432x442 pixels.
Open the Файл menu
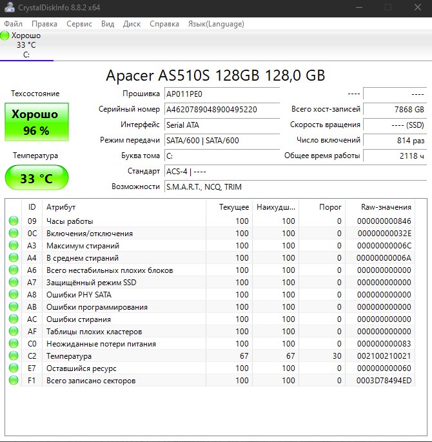click(13, 24)
